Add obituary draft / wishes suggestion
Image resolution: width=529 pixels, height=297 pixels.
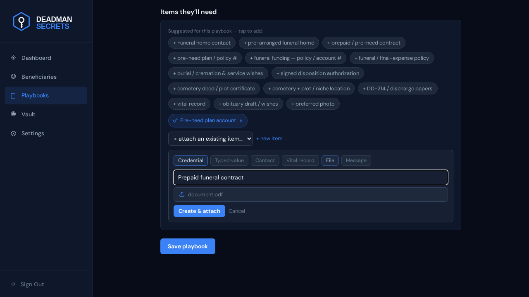coord(248,104)
